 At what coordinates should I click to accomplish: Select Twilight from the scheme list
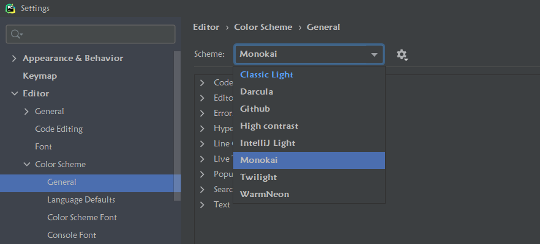258,177
